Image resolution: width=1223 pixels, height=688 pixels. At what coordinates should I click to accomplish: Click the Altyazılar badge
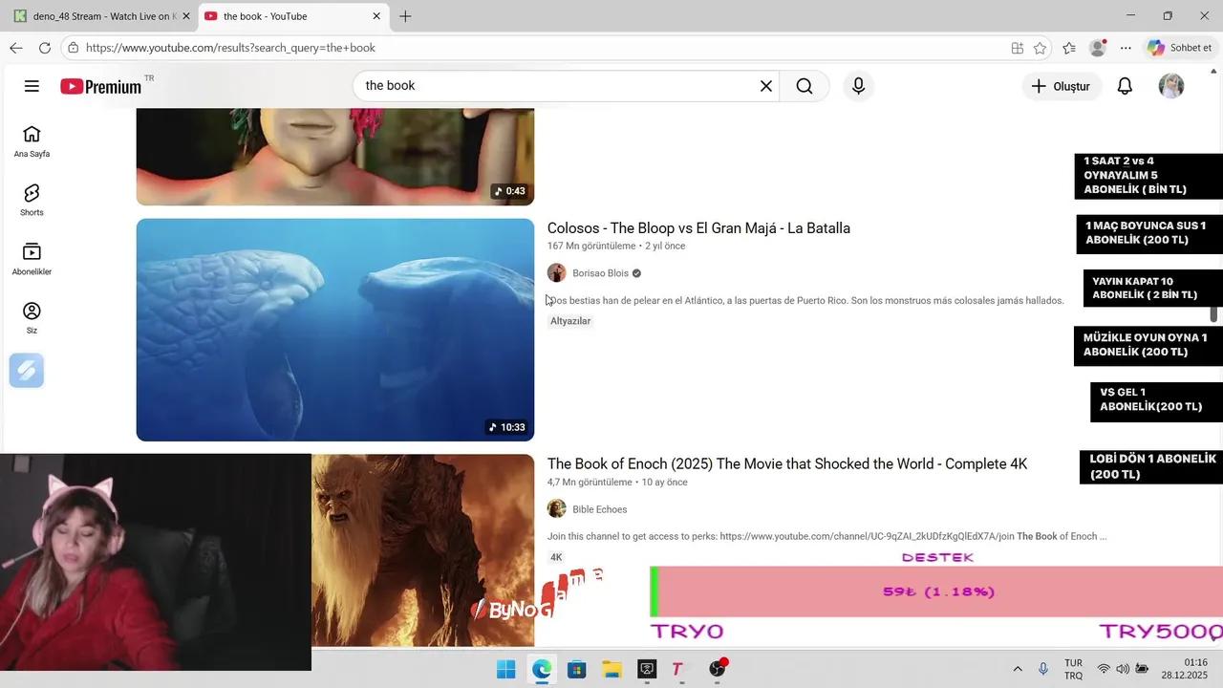(x=570, y=321)
